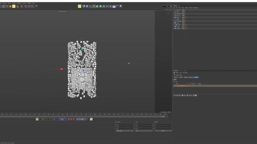Open the Help menu
The height and width of the screenshot is (144, 257).
tap(33, 3)
